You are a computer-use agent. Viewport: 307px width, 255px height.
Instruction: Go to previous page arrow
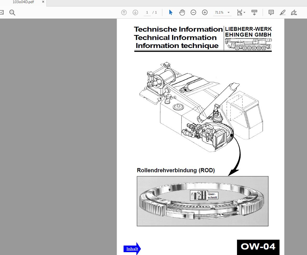pyautogui.click(x=124, y=12)
